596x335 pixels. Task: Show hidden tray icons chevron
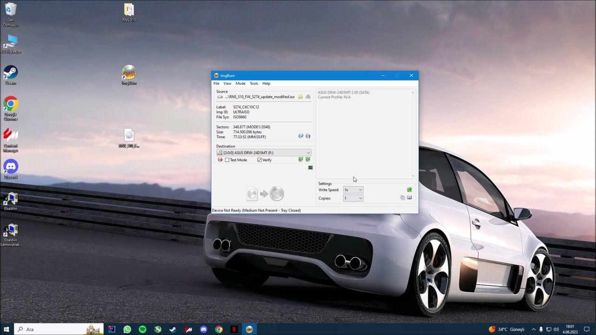click(x=534, y=329)
